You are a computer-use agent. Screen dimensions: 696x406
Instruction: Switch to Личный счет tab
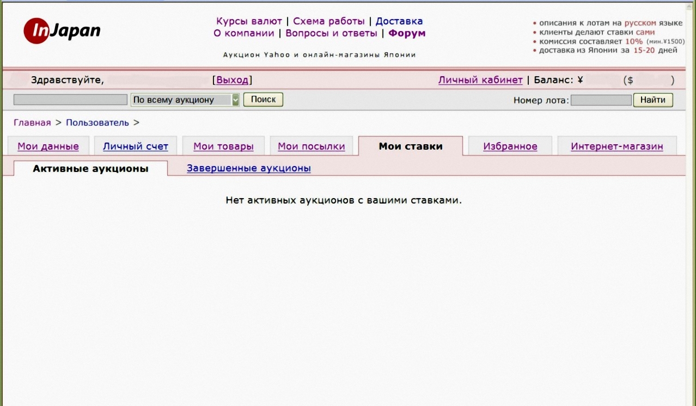(136, 146)
